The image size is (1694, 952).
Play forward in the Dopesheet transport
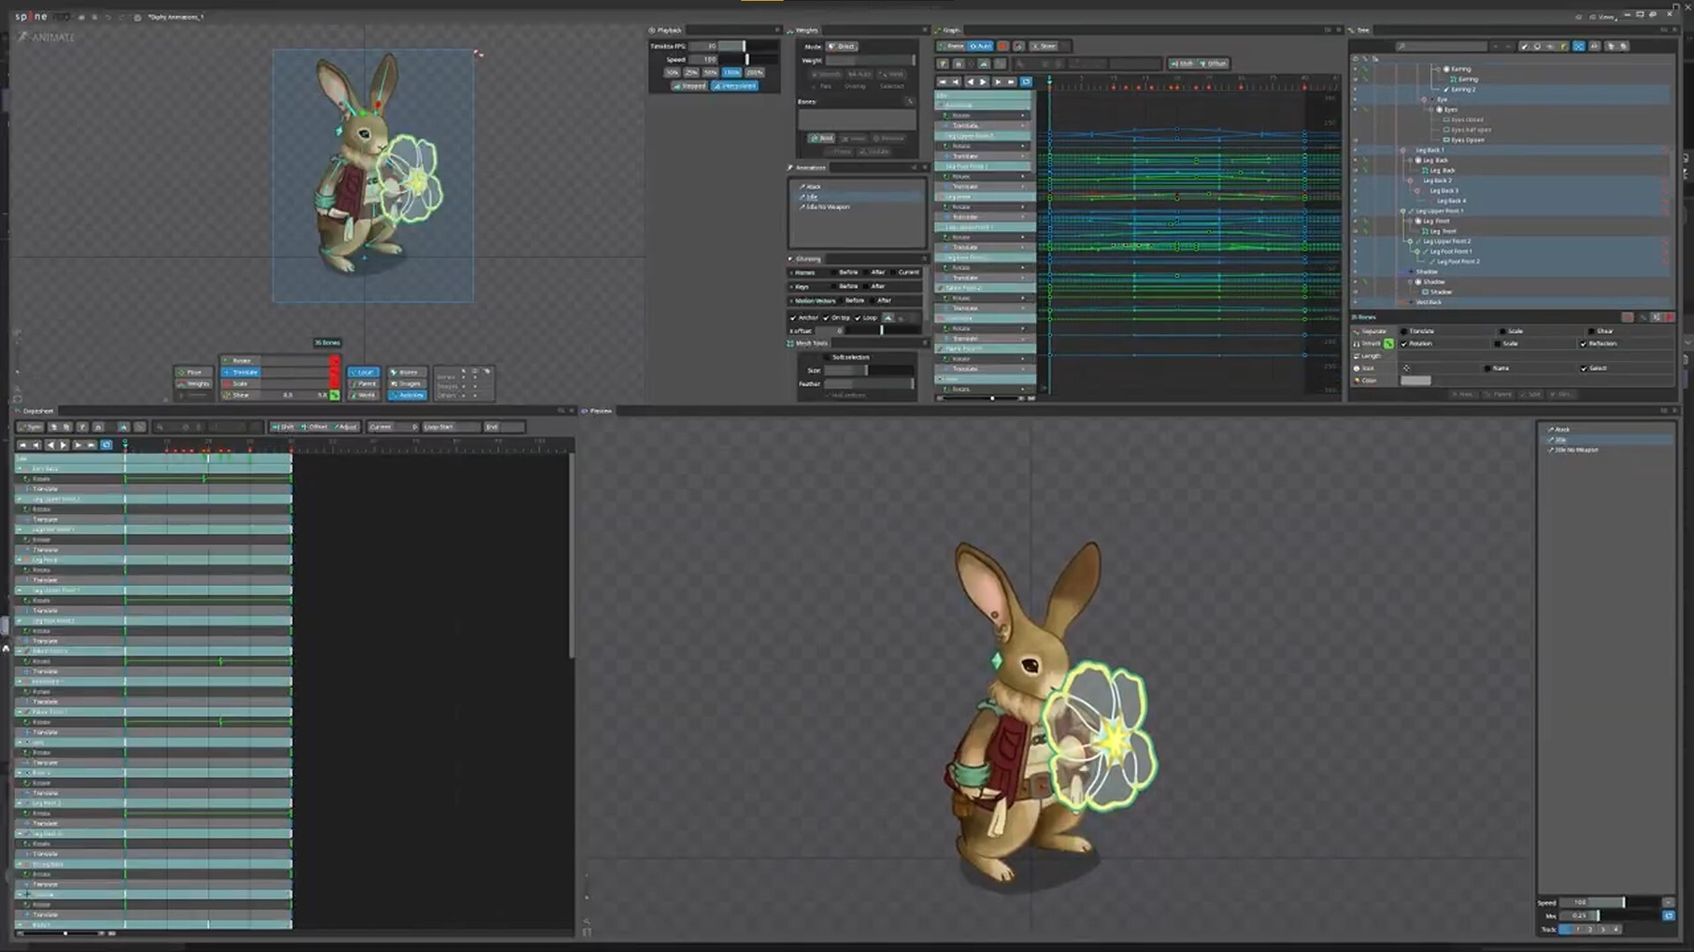click(64, 445)
